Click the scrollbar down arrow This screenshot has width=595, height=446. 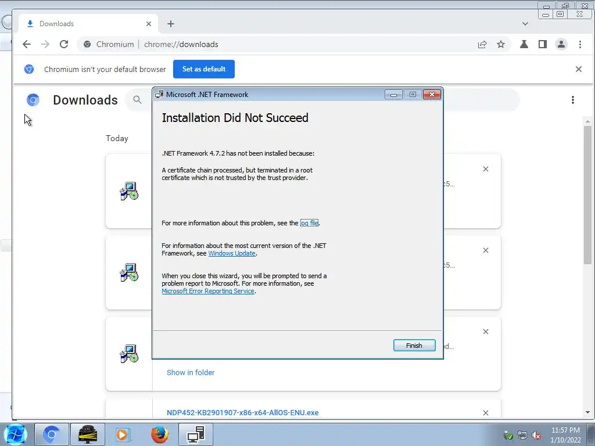point(587,412)
